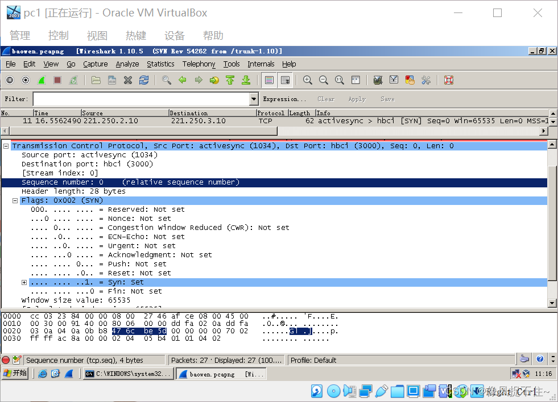This screenshot has width=558, height=402.
Task: Open the profile selector arrows in the status bar
Action: [553, 359]
